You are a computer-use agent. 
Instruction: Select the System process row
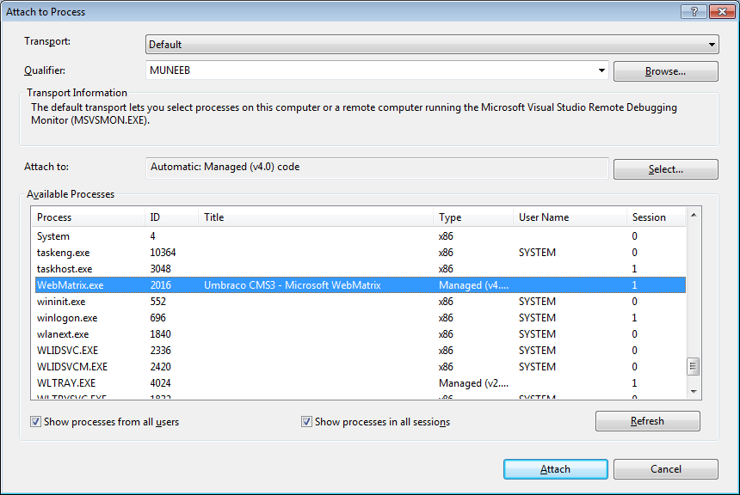click(x=360, y=236)
